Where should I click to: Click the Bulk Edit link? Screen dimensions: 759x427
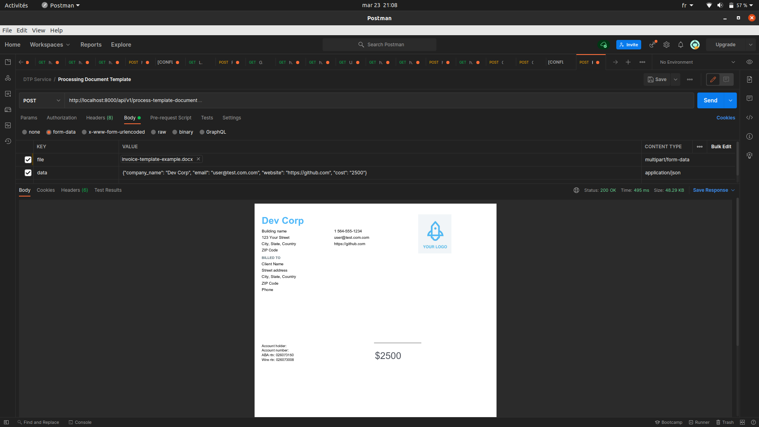point(721,147)
